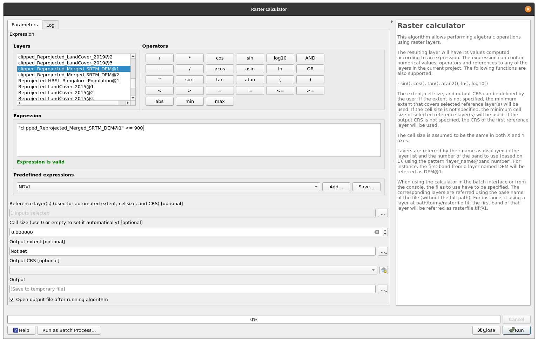Insert the atan function
The height and width of the screenshot is (342, 538).
coord(250,80)
